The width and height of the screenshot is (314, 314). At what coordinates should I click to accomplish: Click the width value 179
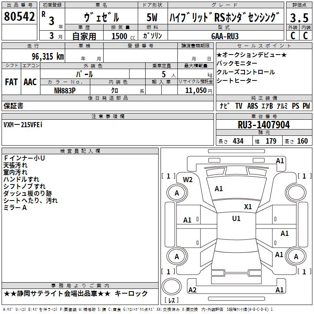pos(271,141)
